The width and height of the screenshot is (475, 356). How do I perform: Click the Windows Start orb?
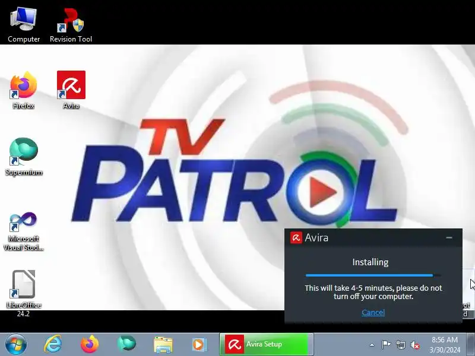click(16, 344)
